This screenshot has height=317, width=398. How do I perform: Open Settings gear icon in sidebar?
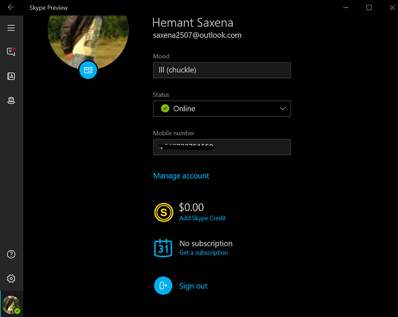click(x=11, y=279)
